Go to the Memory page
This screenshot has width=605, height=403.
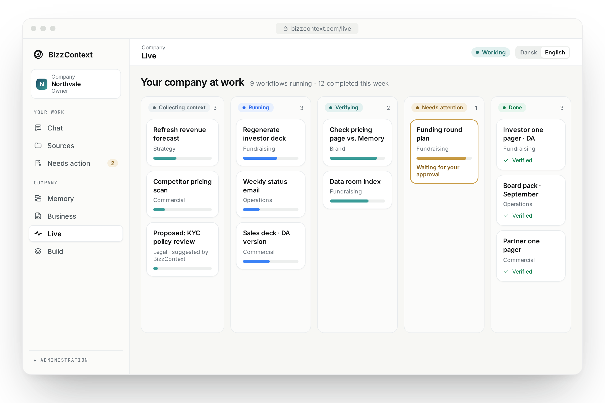click(76, 198)
